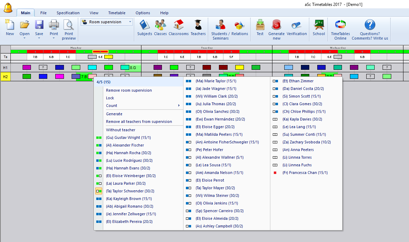
Task: Select the H2 row header
Action: [x=5, y=76]
